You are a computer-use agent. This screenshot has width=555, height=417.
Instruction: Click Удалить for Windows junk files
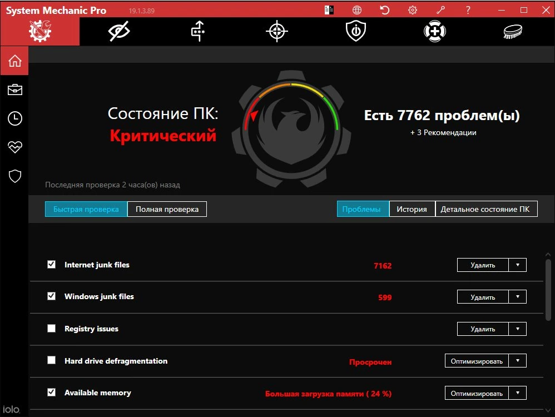tap(483, 297)
